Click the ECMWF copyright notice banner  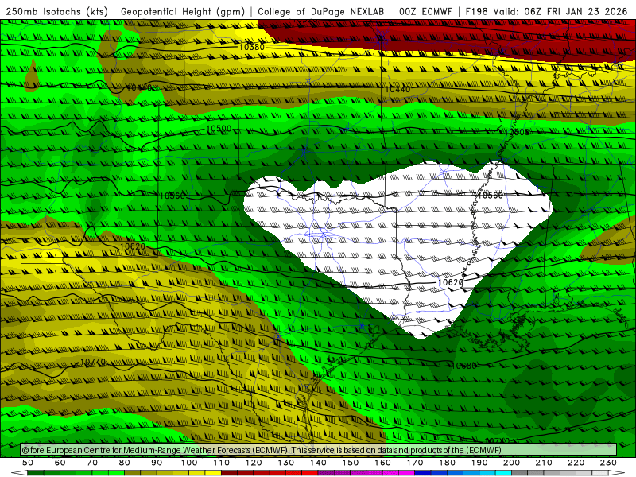319,450
